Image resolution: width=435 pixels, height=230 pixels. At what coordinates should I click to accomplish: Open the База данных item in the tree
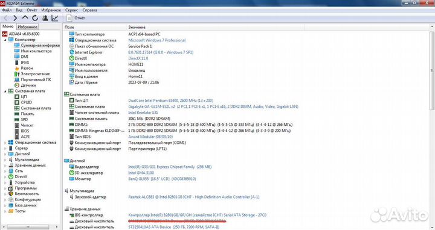[x=22, y=205]
